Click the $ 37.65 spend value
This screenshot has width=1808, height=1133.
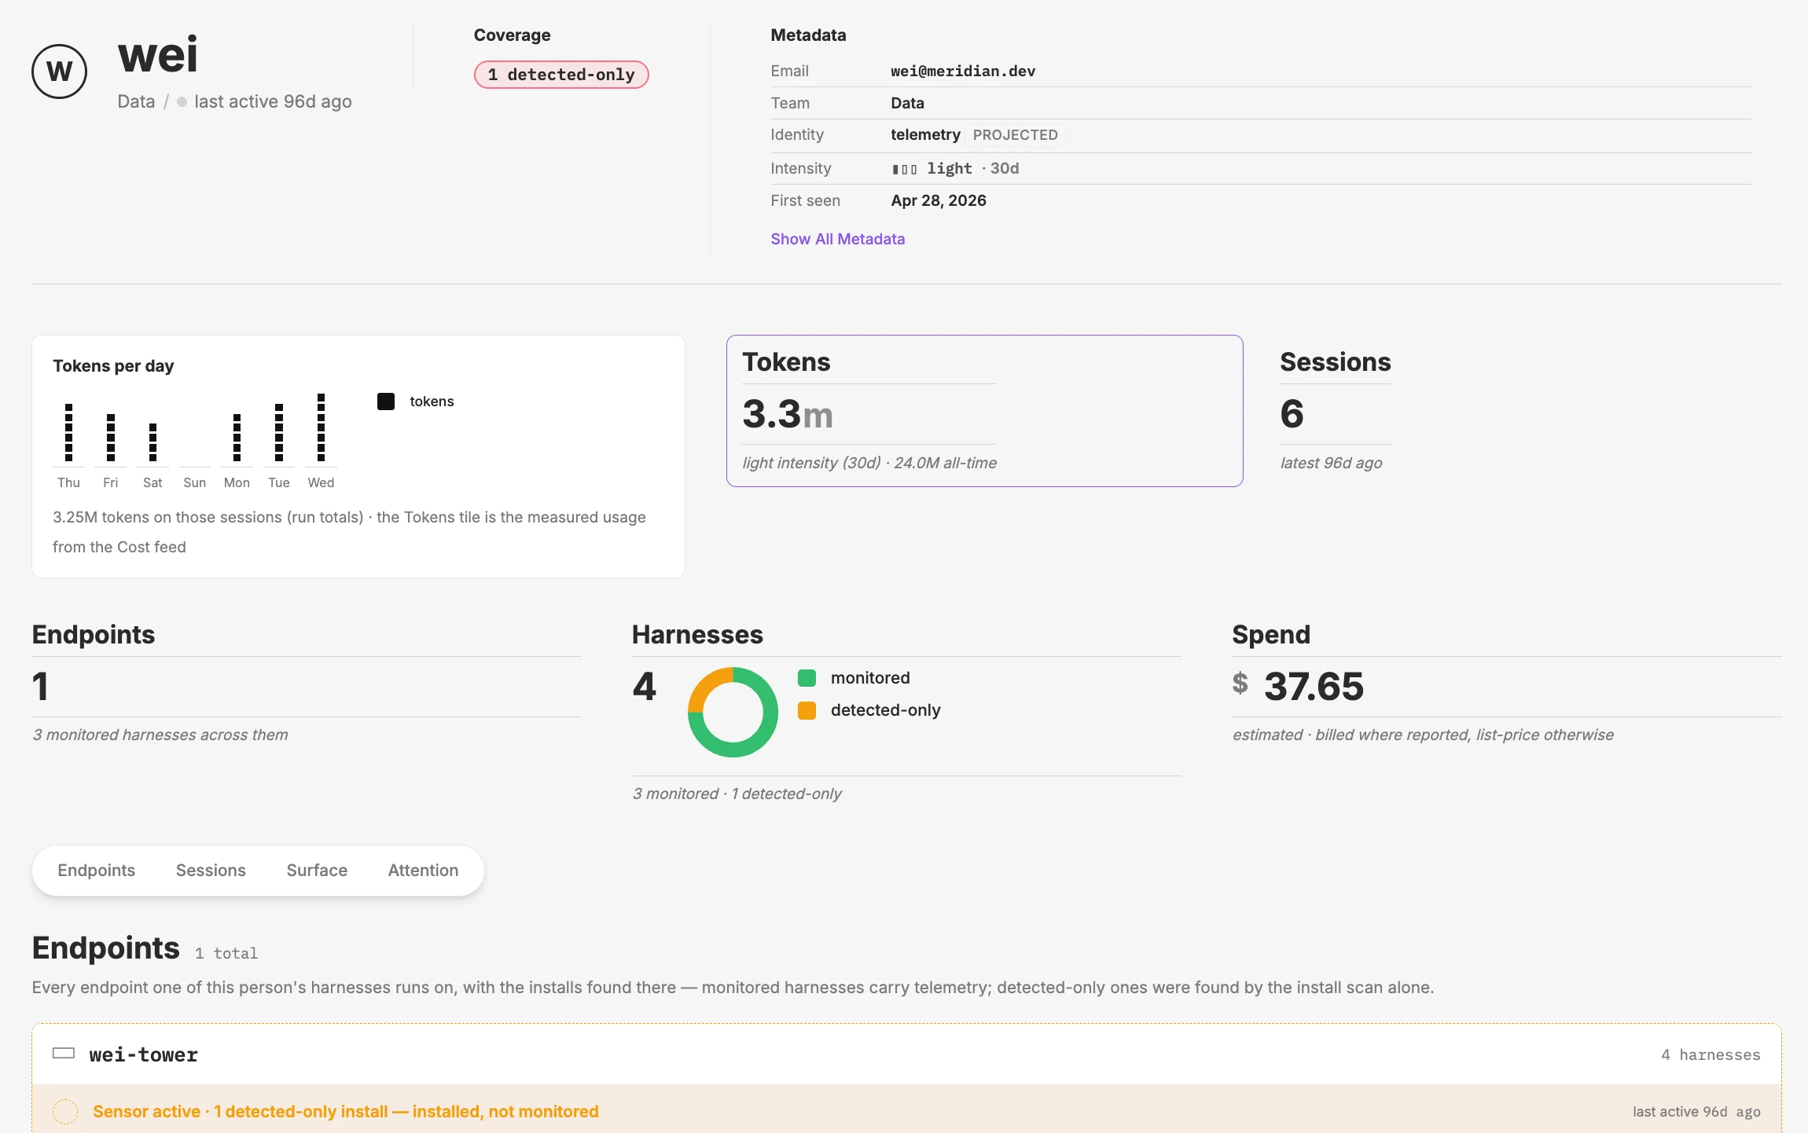(1298, 686)
